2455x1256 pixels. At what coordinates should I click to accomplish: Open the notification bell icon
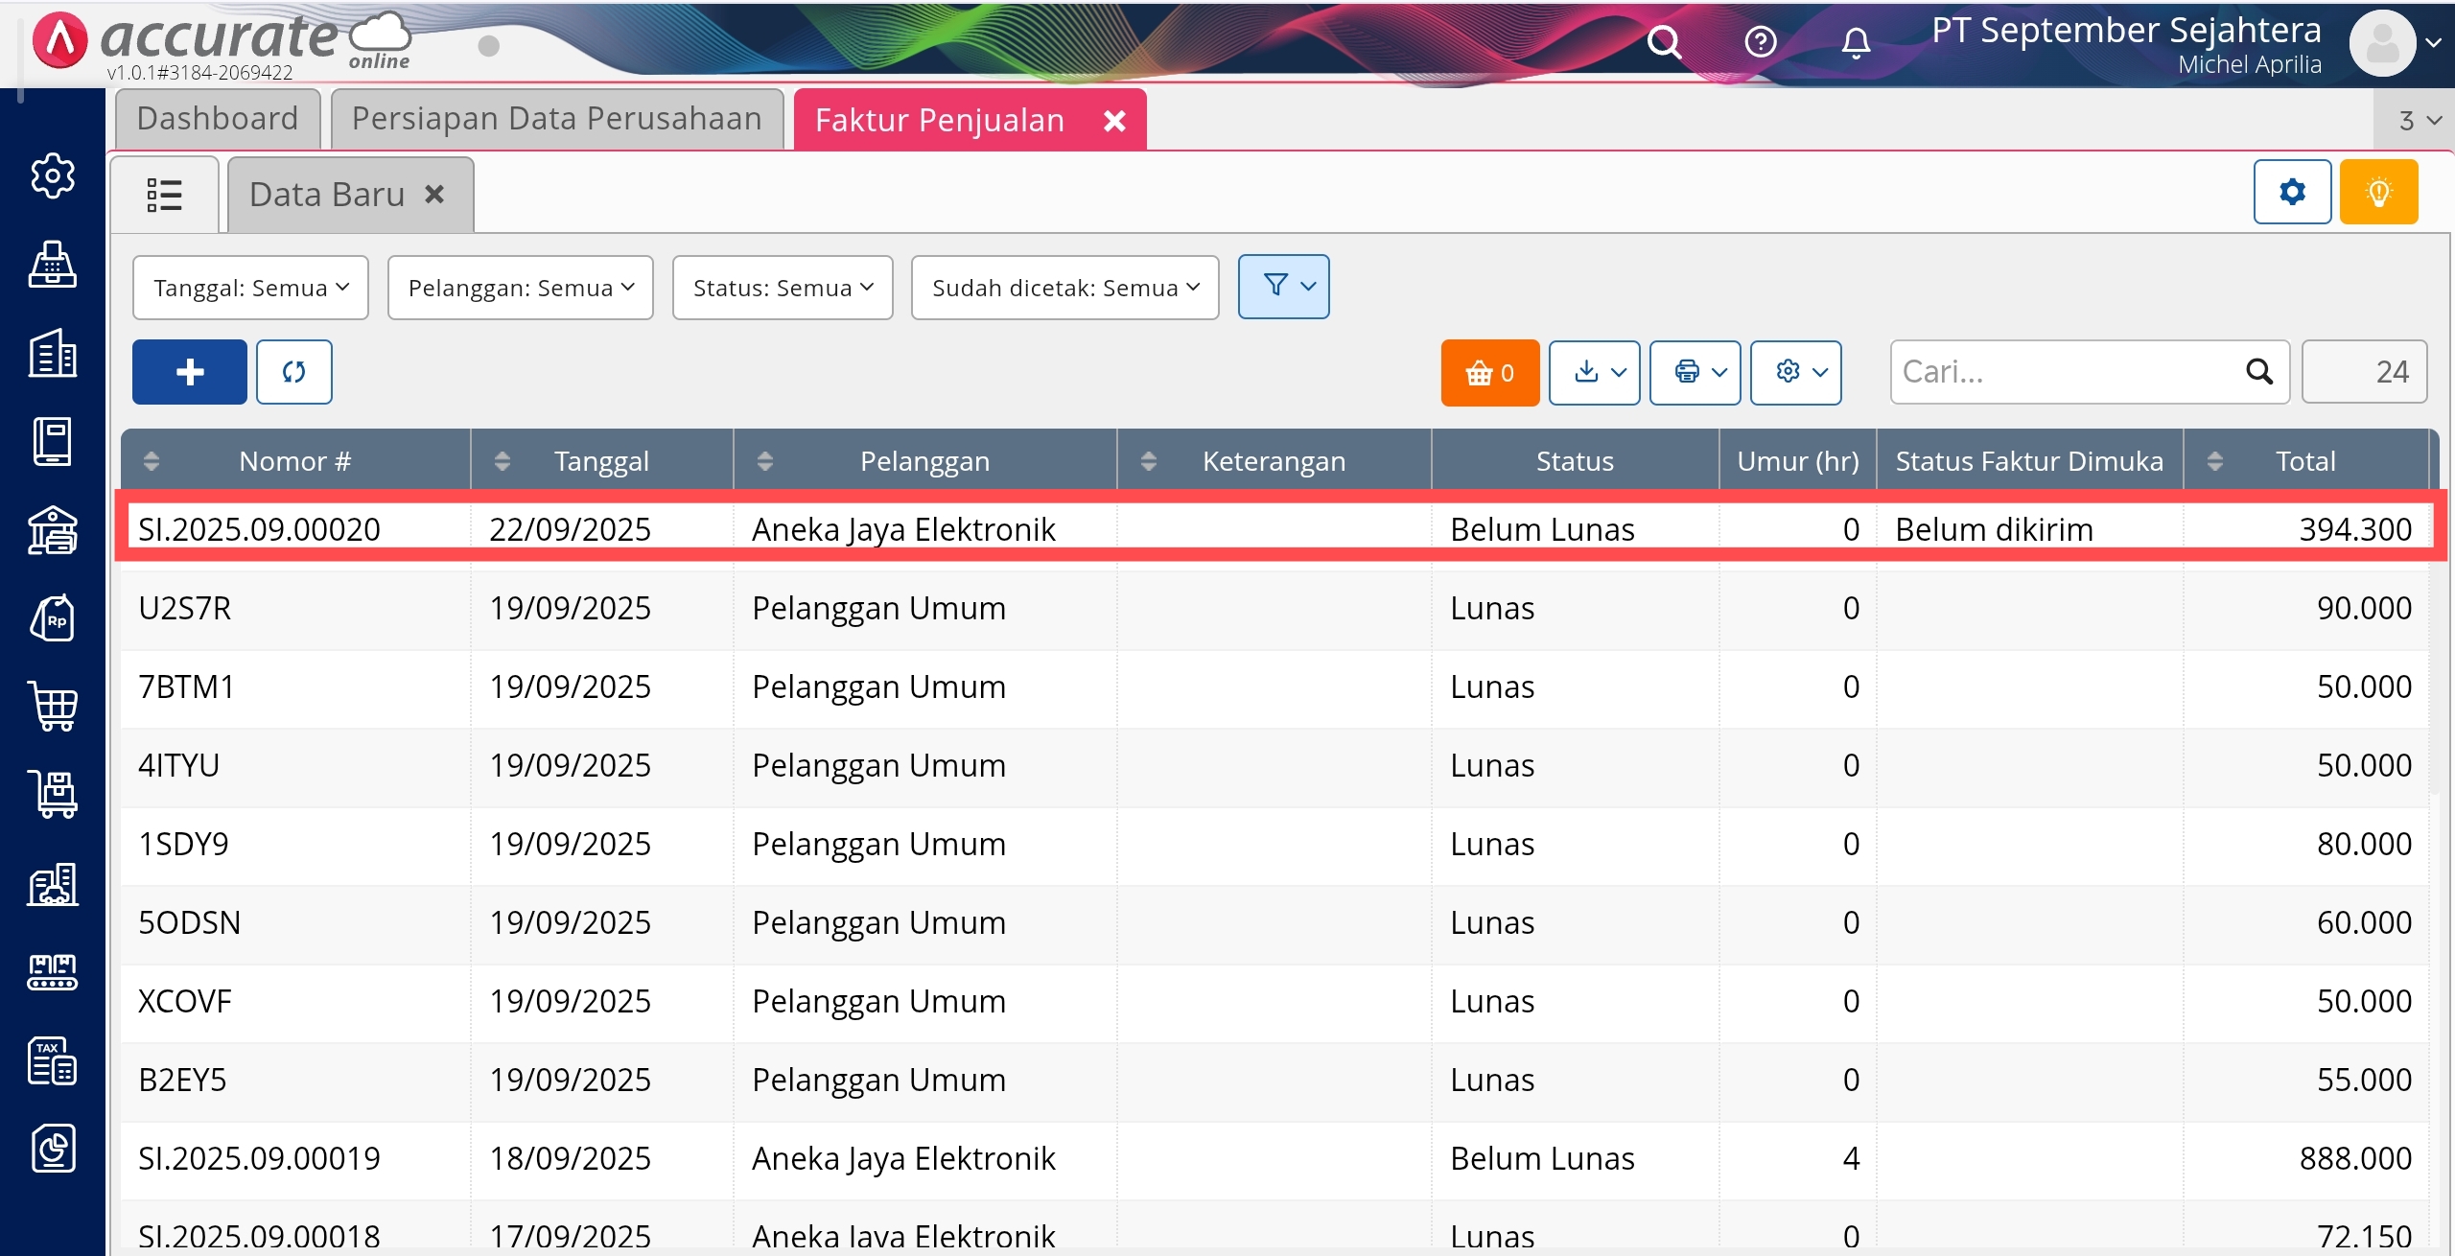1856,42
